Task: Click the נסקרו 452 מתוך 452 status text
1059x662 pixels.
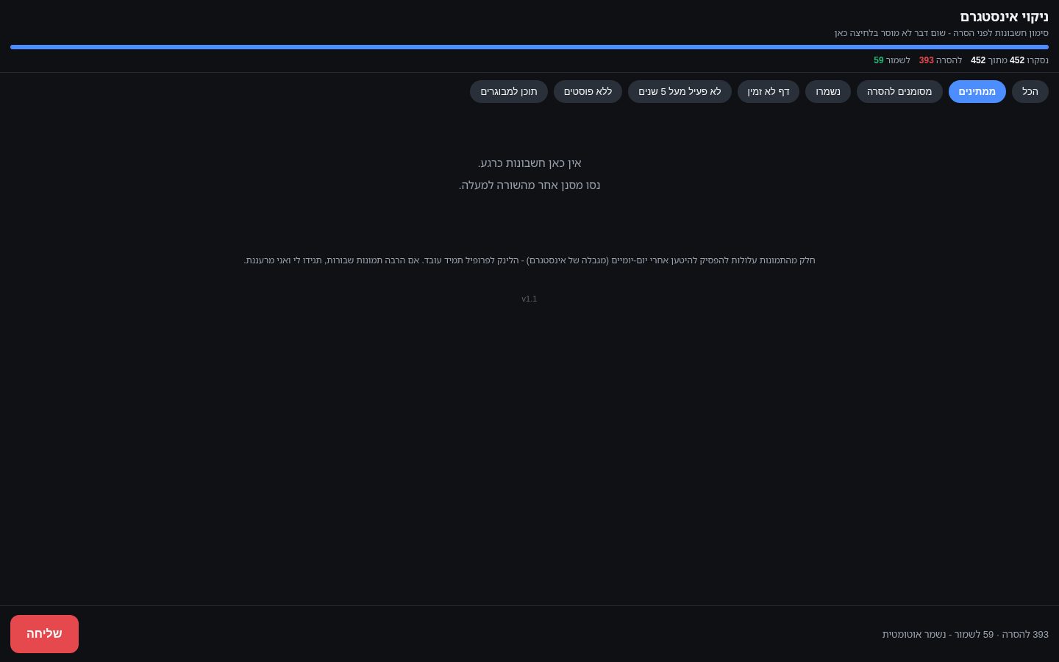Action: tap(1010, 60)
